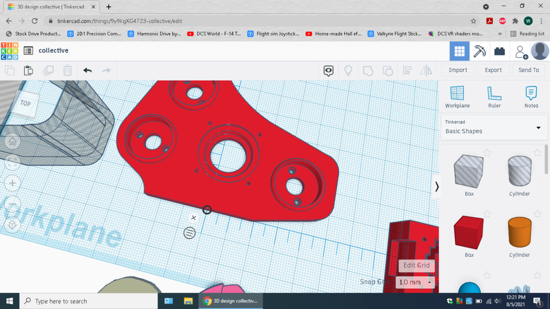Select the Workplane tool
Image resolution: width=550 pixels, height=309 pixels.
(x=457, y=97)
